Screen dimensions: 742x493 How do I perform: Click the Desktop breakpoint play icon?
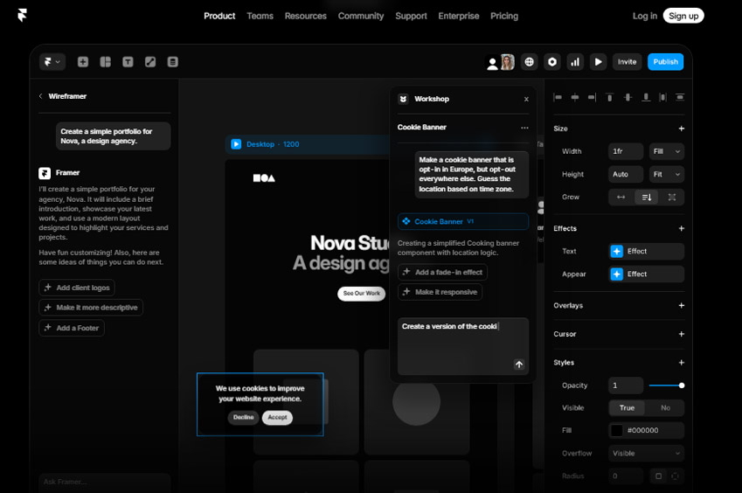click(x=236, y=144)
